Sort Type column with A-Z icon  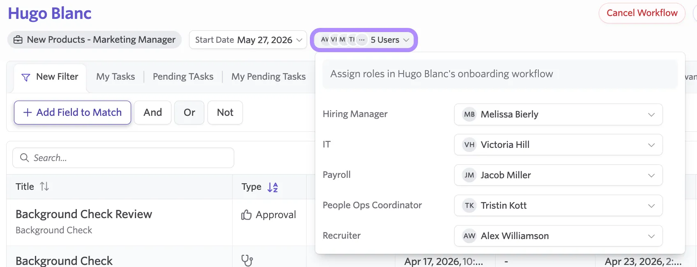(273, 187)
